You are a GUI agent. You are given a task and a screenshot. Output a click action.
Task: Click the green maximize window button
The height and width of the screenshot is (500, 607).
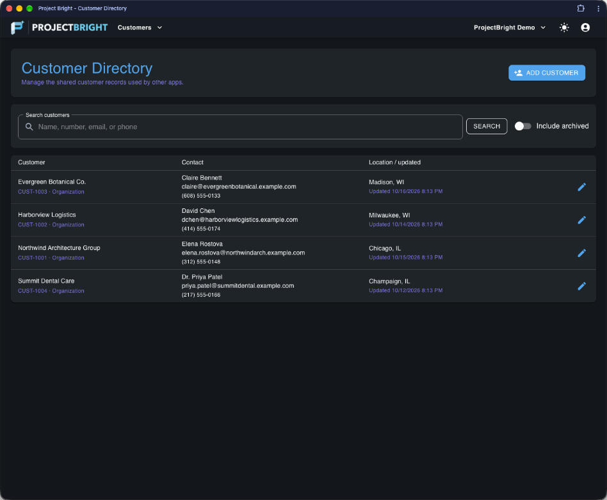point(29,8)
